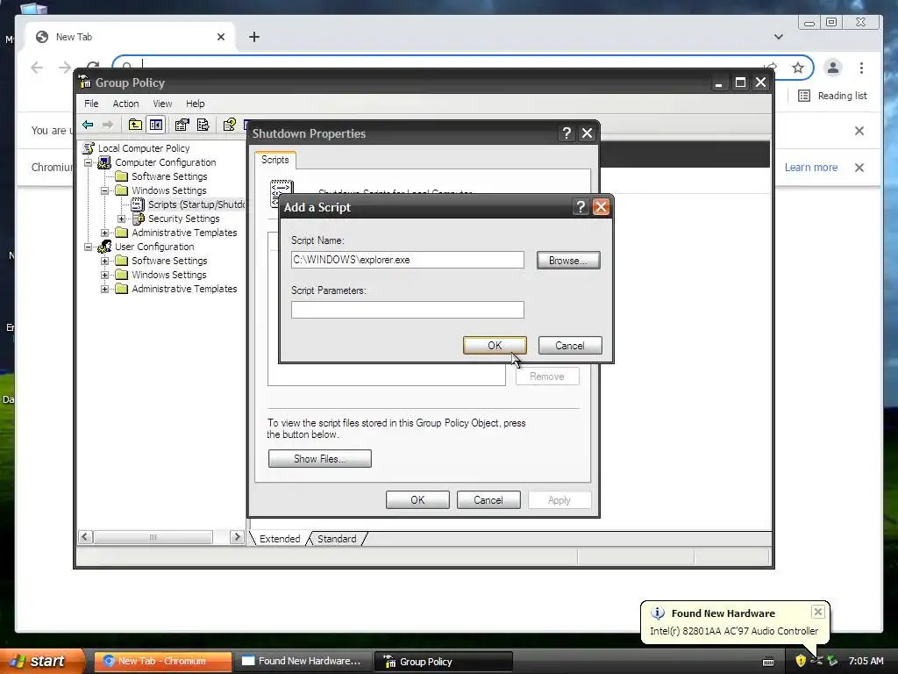Image resolution: width=898 pixels, height=674 pixels.
Task: Expand Software Settings under User Configuration
Action: [x=105, y=261]
